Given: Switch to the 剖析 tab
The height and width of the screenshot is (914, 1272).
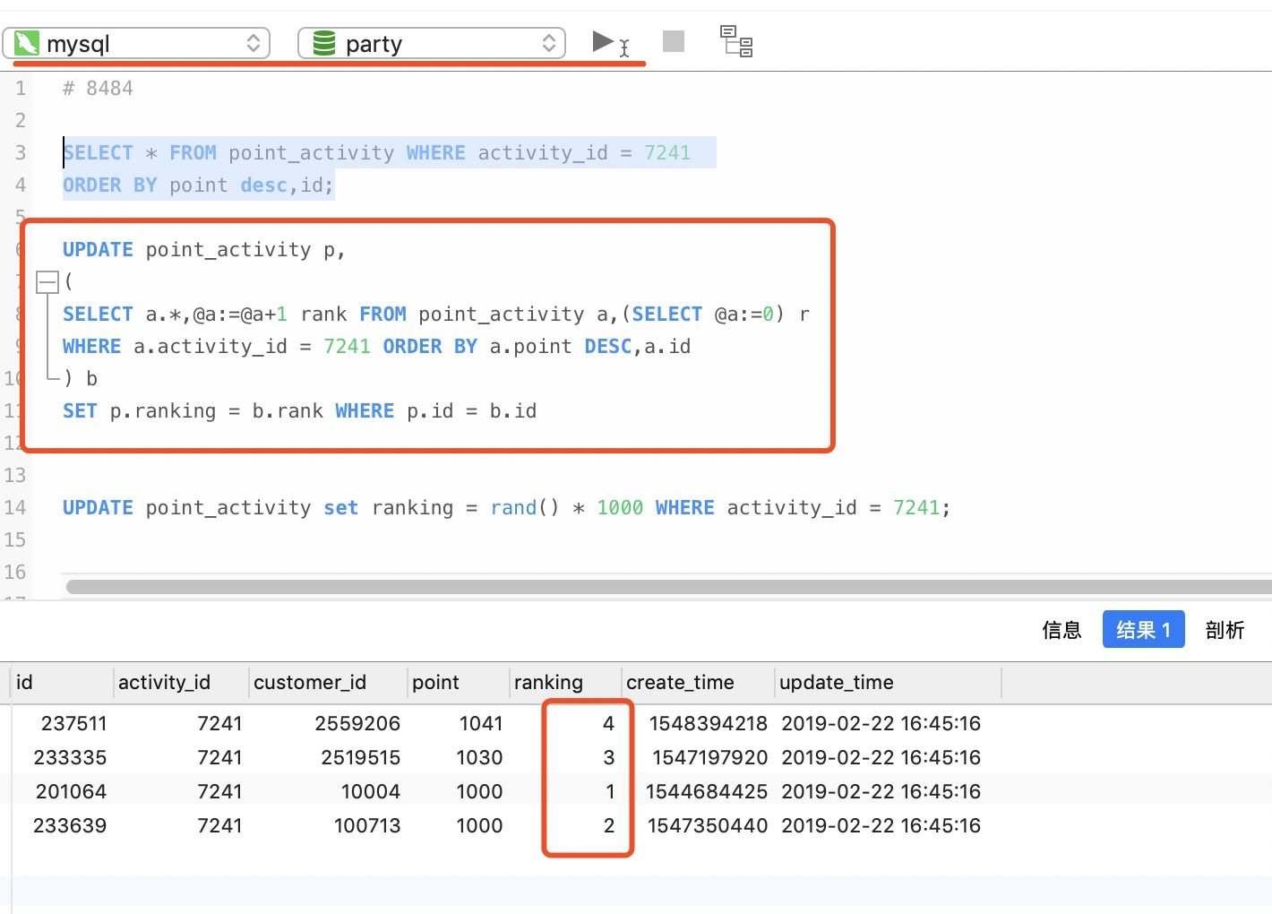Looking at the screenshot, I should [1225, 630].
